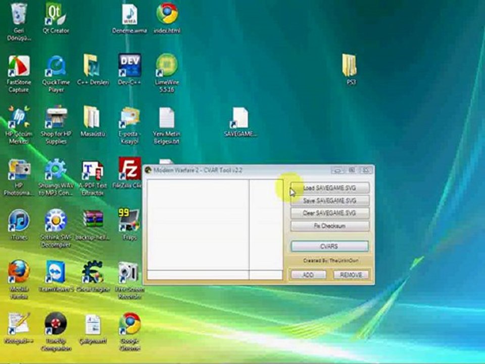Select the TeamViewer 5 shortcut

[x=56, y=276]
